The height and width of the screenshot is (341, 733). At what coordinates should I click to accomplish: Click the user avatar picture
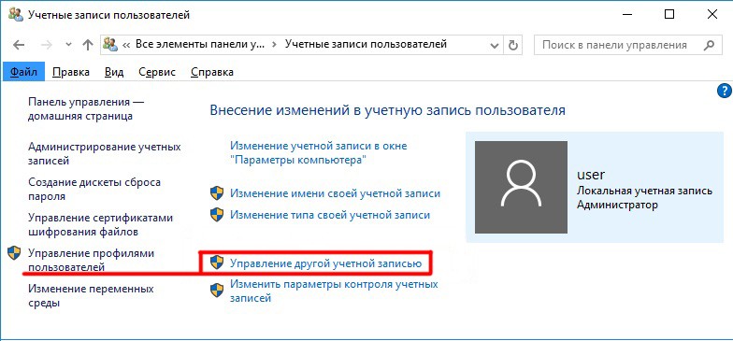521,187
